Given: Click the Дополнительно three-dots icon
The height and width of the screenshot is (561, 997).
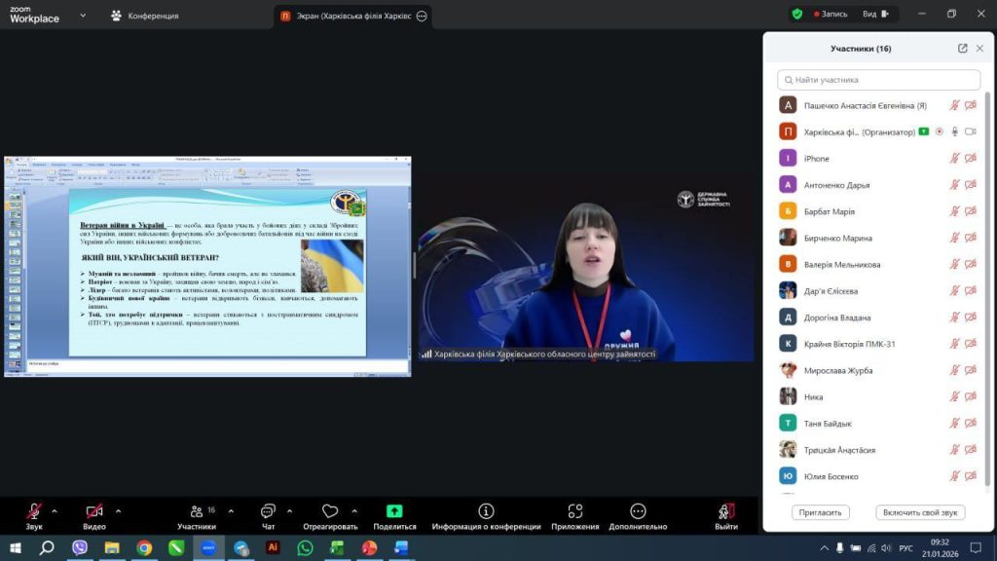Looking at the screenshot, I should click(638, 511).
